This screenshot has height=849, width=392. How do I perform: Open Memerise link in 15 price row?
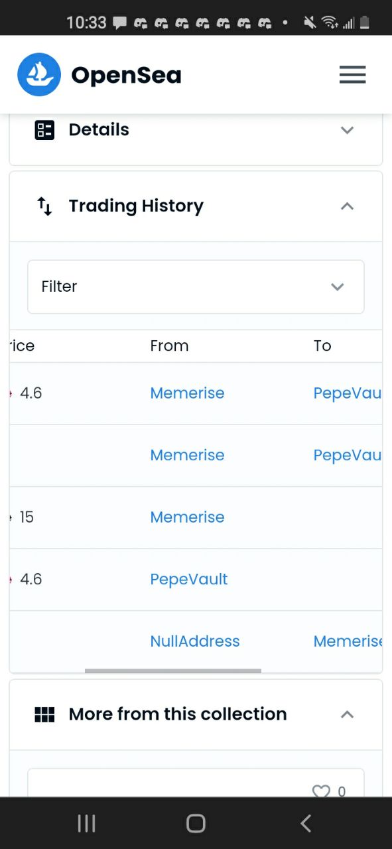click(187, 517)
